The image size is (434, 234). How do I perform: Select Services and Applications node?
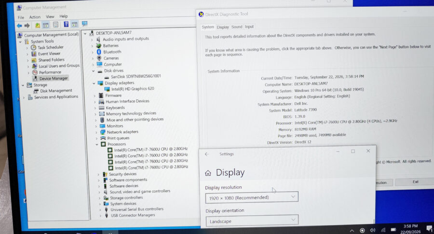click(x=56, y=97)
